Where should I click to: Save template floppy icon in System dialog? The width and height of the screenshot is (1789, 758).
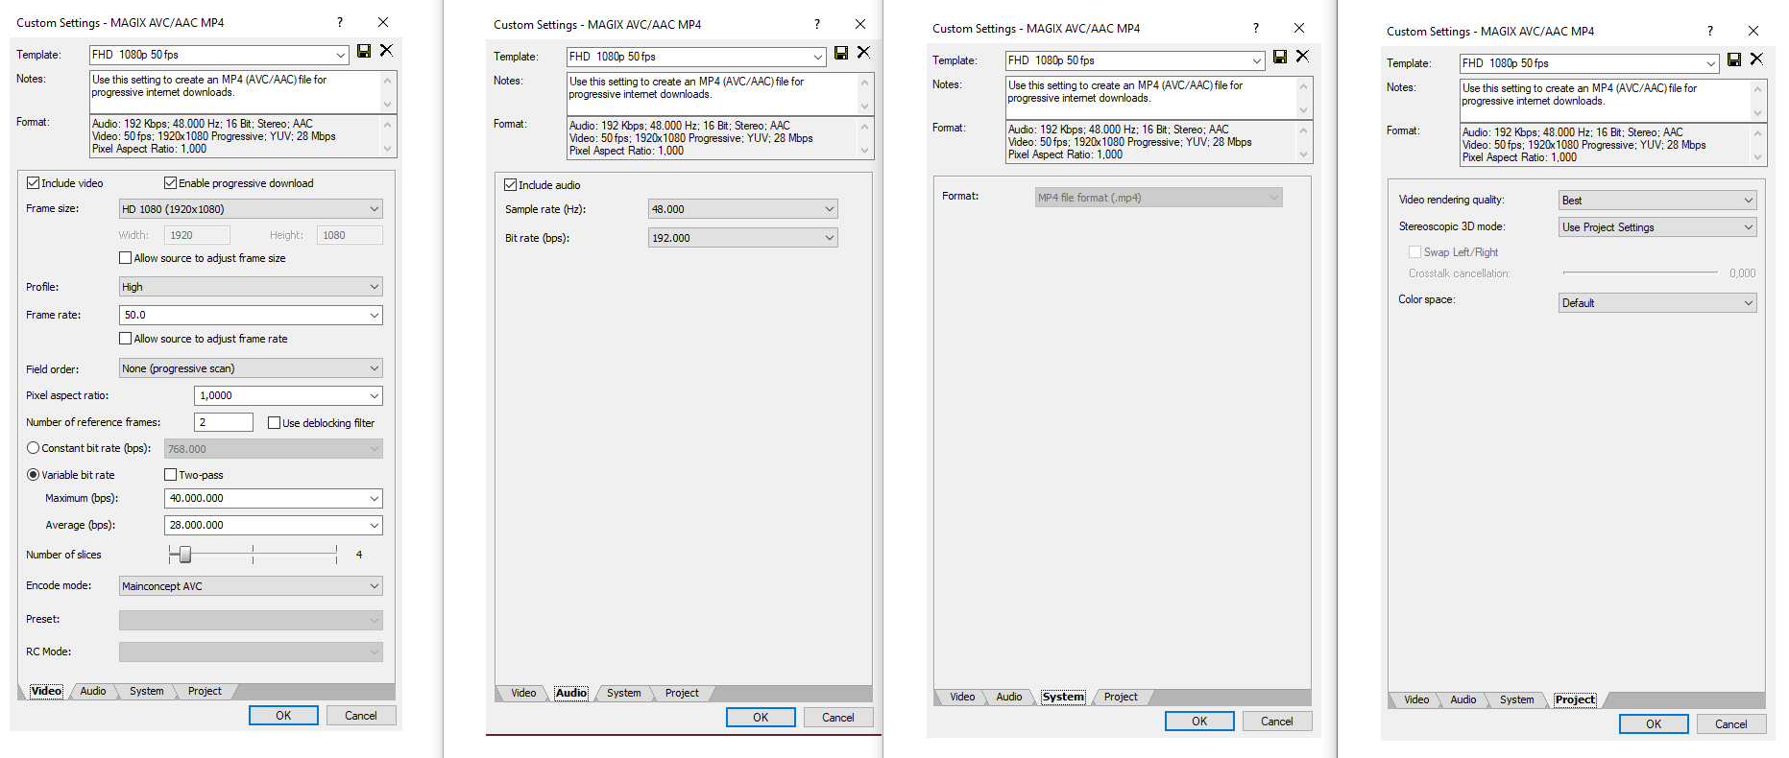pyautogui.click(x=1280, y=57)
